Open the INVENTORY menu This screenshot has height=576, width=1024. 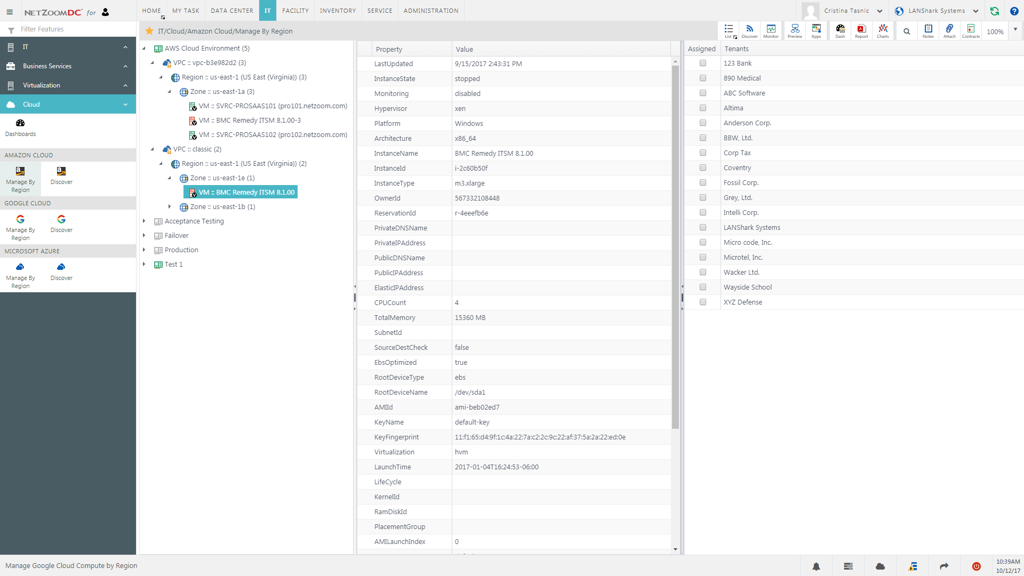(338, 11)
